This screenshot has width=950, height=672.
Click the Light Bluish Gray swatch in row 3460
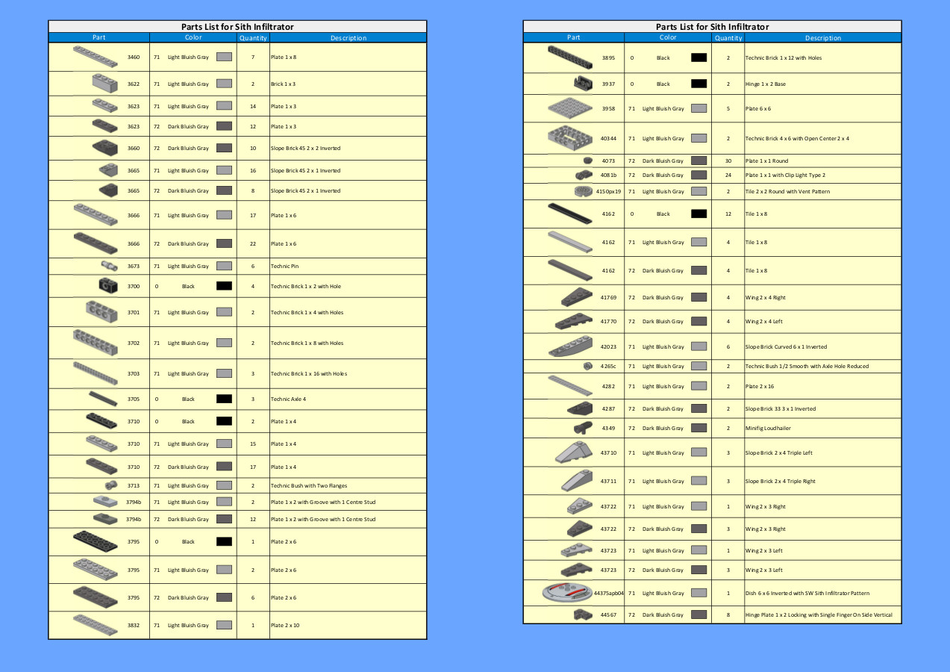224,57
